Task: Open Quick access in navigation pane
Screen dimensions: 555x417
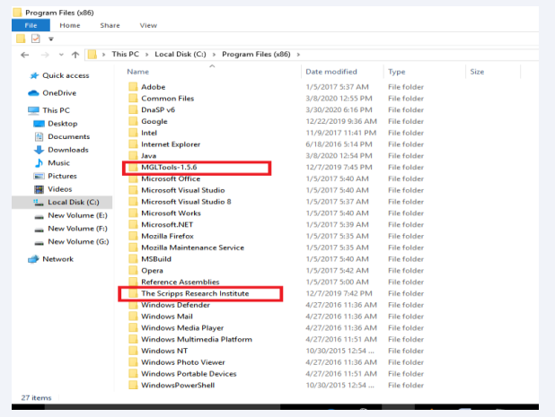Action: coord(65,75)
